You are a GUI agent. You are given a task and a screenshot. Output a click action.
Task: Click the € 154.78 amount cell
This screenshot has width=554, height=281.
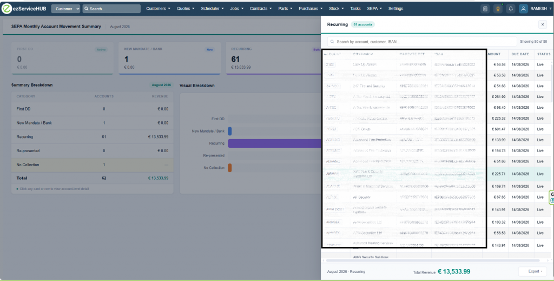click(x=498, y=151)
